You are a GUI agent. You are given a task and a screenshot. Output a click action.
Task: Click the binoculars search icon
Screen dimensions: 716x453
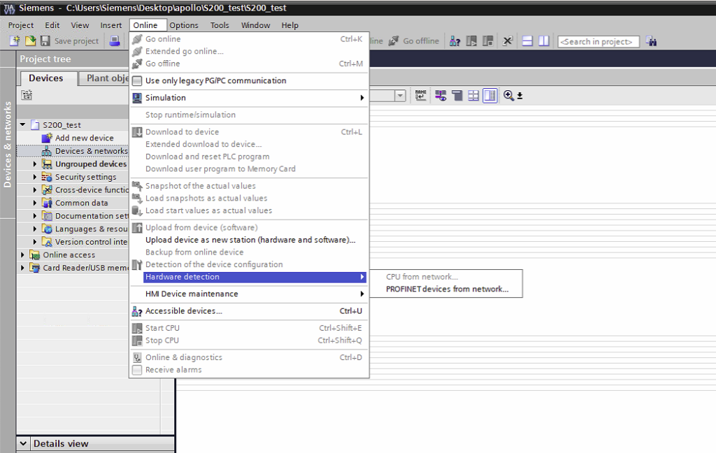[x=651, y=41]
